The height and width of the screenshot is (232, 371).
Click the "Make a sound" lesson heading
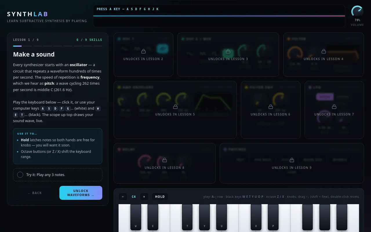click(x=34, y=54)
